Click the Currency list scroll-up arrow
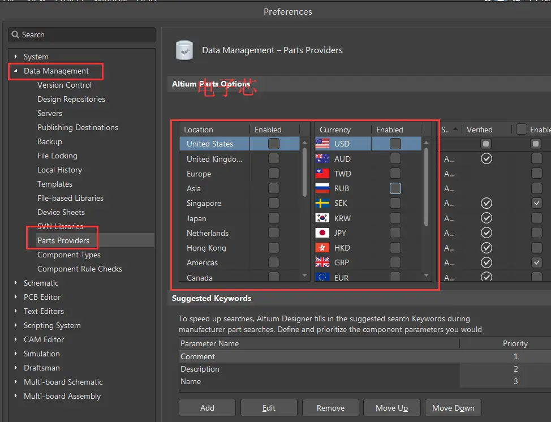The width and height of the screenshot is (551, 422). pyautogui.click(x=426, y=143)
